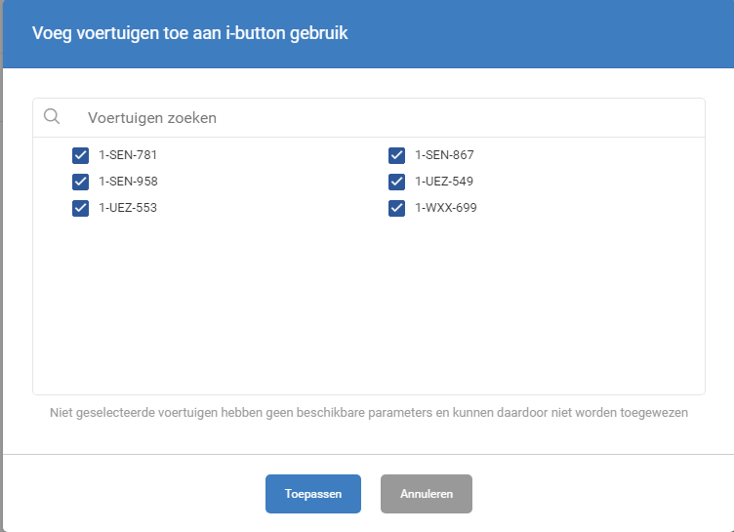The image size is (734, 532).
Task: Cancel the dialog with Annuleren
Action: (x=427, y=494)
